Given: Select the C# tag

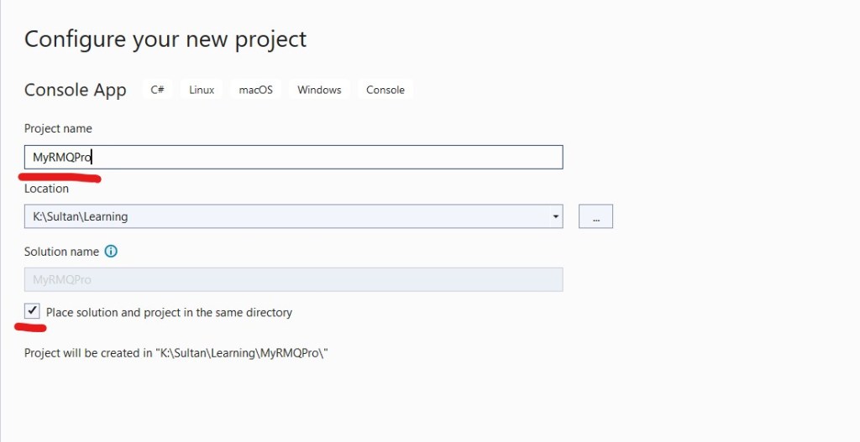Looking at the screenshot, I should click(157, 90).
